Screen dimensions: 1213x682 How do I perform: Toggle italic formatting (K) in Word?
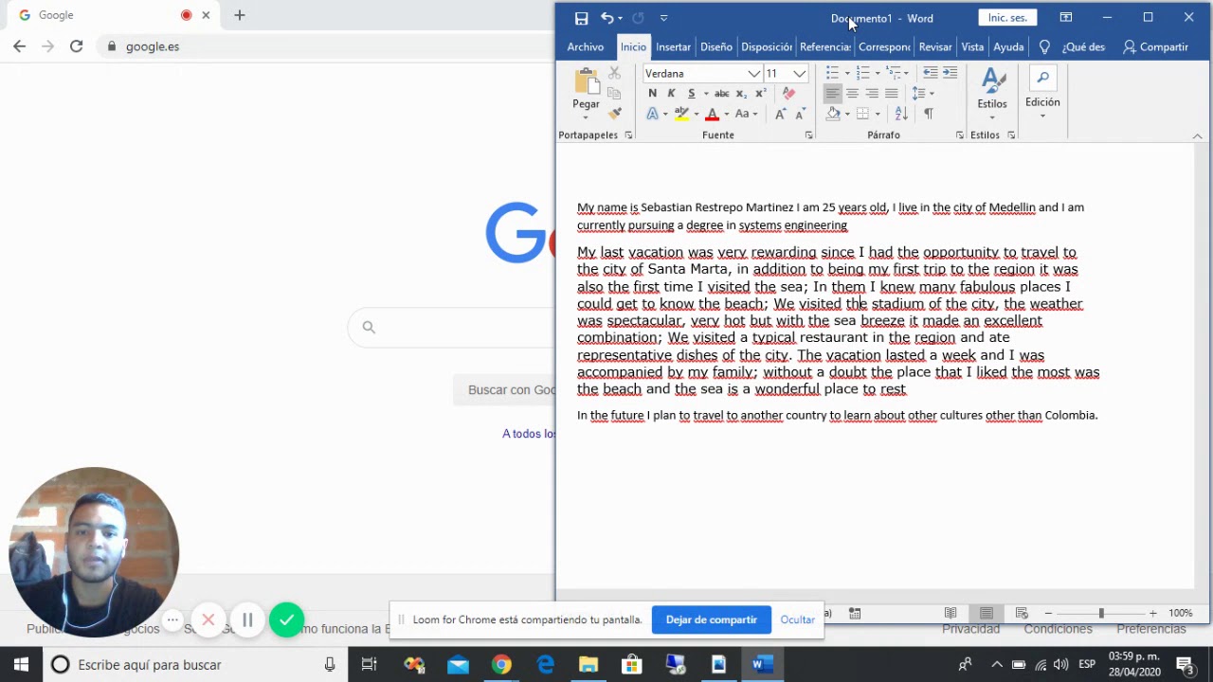671,93
